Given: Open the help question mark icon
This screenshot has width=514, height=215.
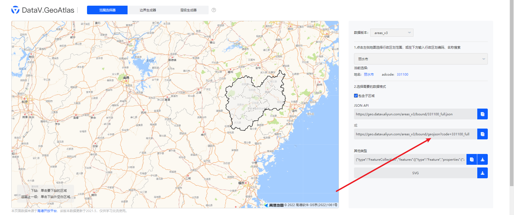Looking at the screenshot, I should [x=214, y=10].
